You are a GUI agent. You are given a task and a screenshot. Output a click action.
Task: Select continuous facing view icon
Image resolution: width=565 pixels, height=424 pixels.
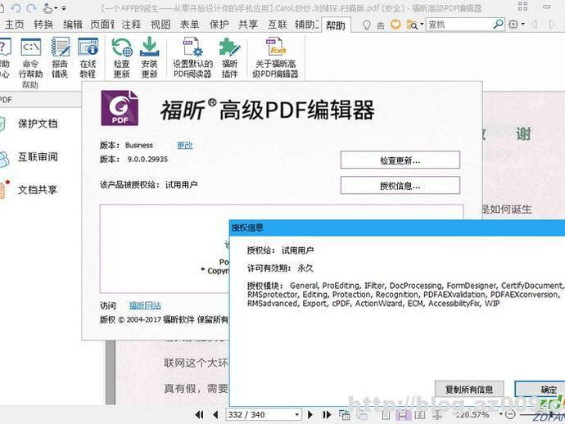[437, 415]
